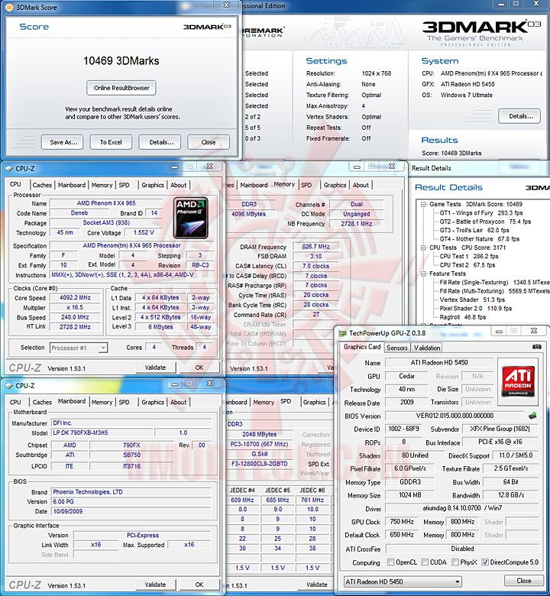Select the Vertex Shader result row
This screenshot has height=596, width=550.
(472, 300)
